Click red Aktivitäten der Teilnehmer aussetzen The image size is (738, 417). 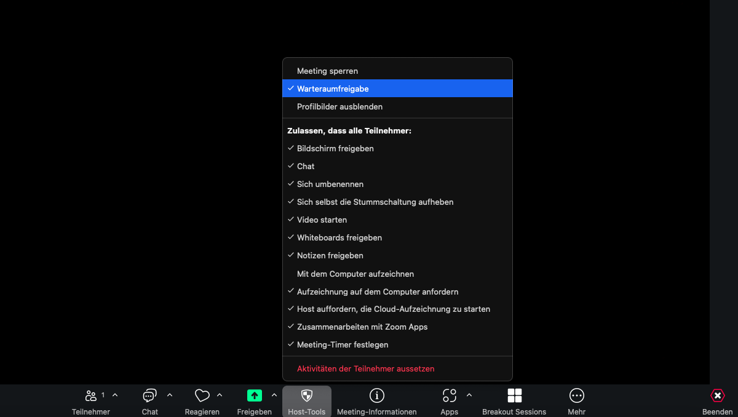point(365,368)
